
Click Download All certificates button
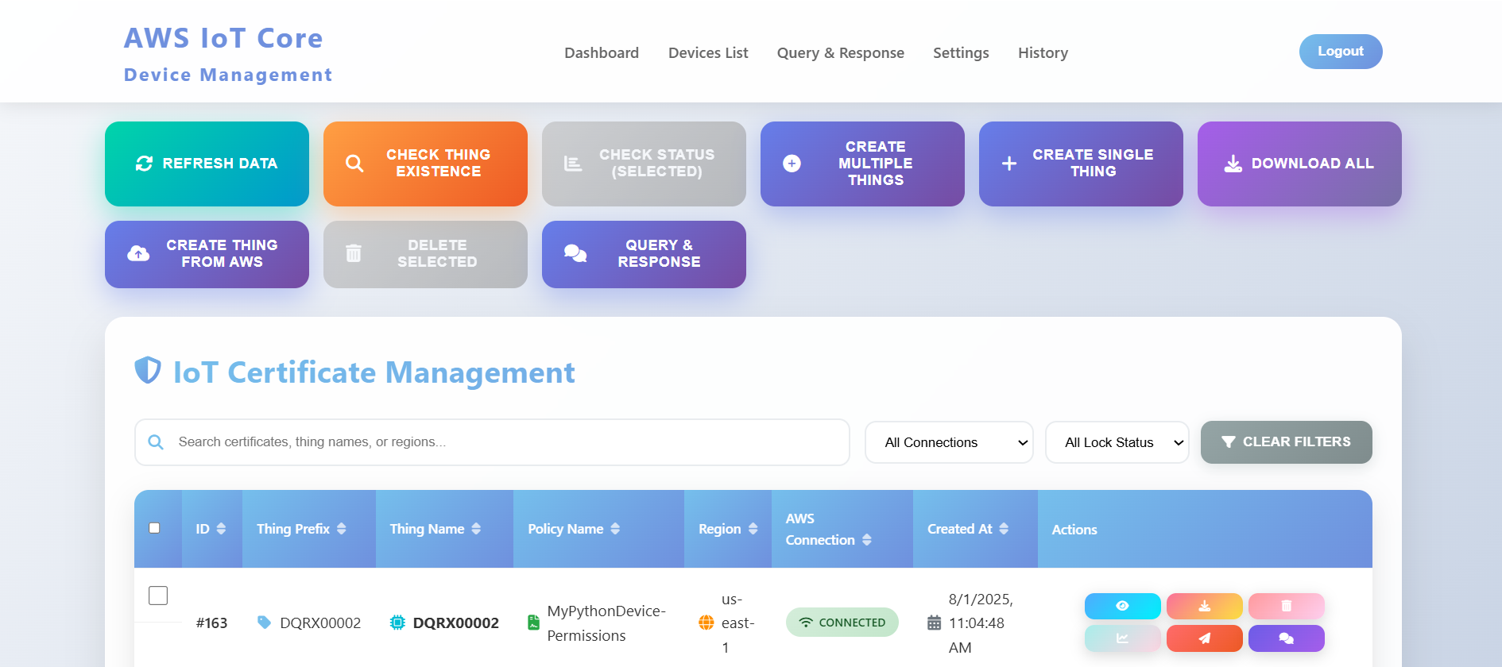[x=1299, y=164]
